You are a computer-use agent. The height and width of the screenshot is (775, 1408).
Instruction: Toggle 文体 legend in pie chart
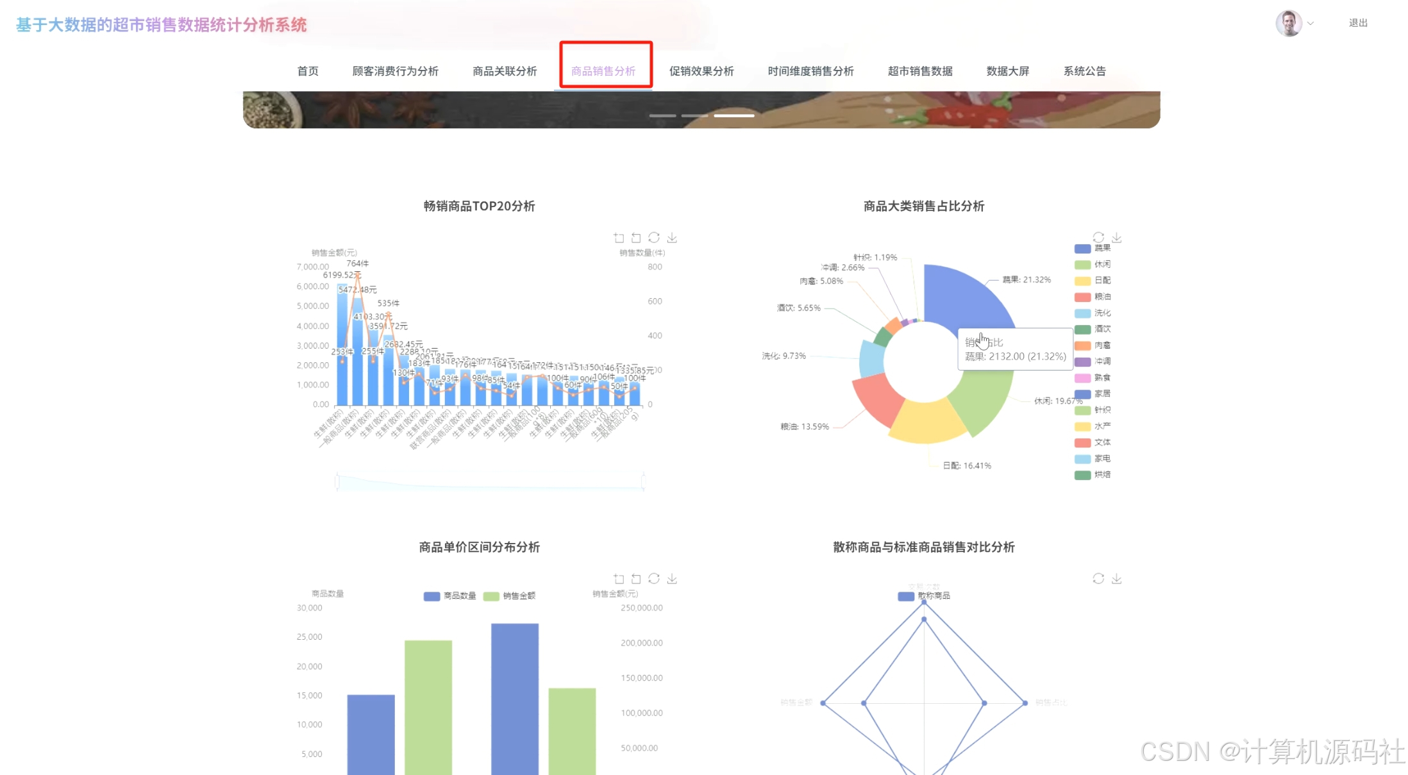(1093, 442)
